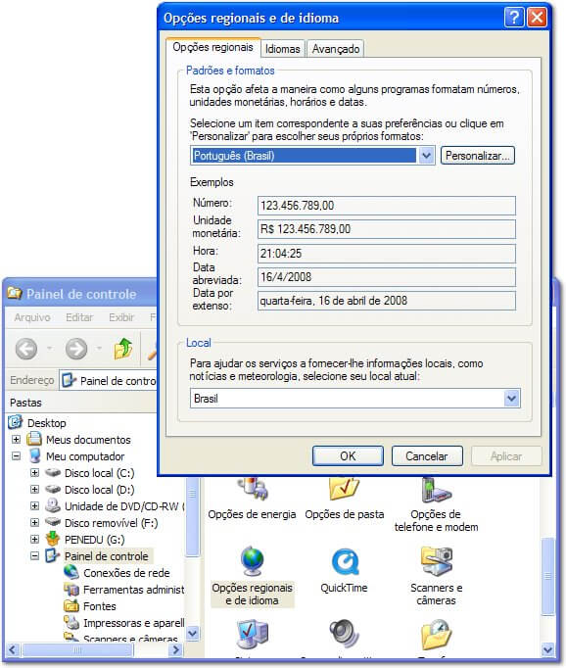Click the help question mark button in dialog title

pos(514,18)
